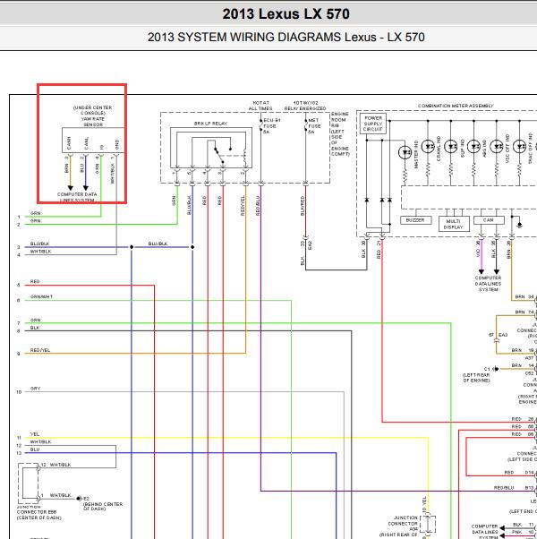Click the CAN box in combination meter
The height and width of the screenshot is (539, 537).
pos(489,220)
